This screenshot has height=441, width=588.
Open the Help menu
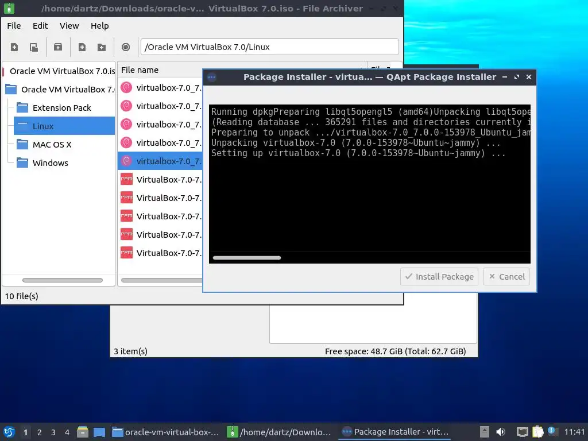100,26
